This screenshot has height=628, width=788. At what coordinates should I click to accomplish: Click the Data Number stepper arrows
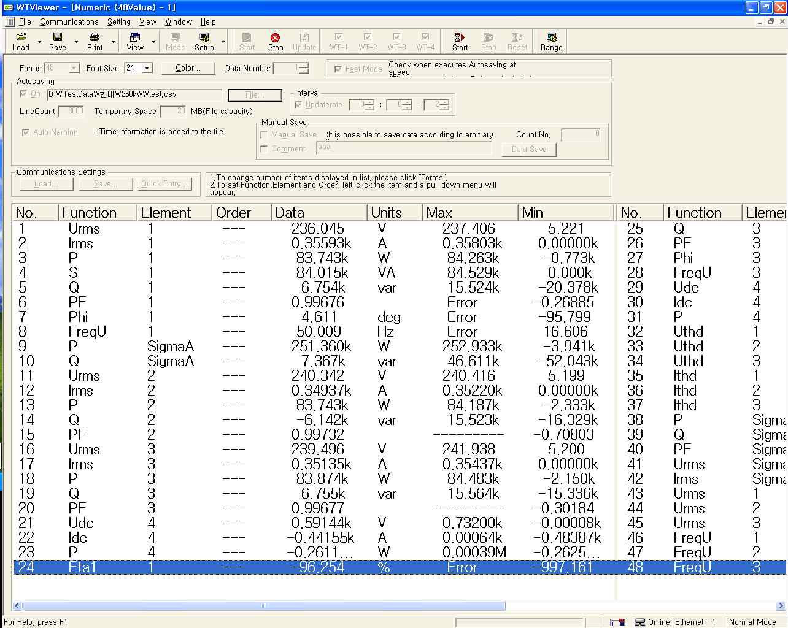(303, 68)
